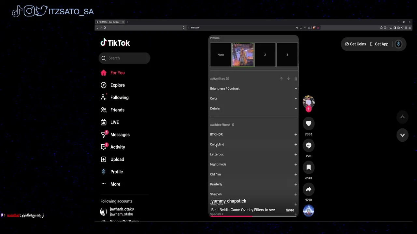Like the video with the heart icon
Image resolution: width=417 pixels, height=234 pixels.
pos(309,123)
